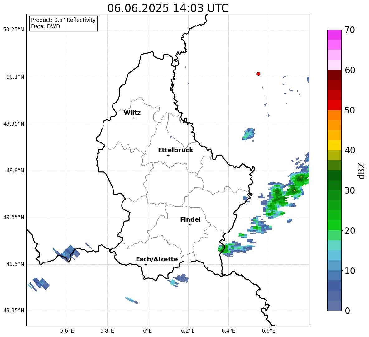The height and width of the screenshot is (337, 369).
Task: Click the magenta 70 dBZ colorbar segment
Action: (334, 35)
